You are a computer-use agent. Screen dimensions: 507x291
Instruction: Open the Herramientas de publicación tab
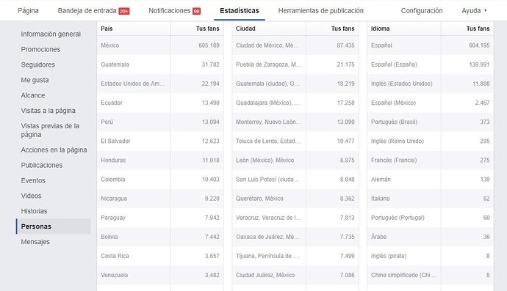tap(321, 11)
